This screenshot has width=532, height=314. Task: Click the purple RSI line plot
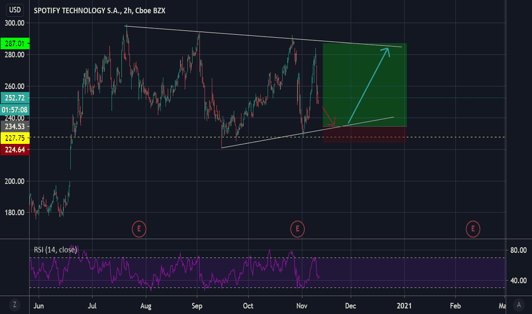(x=174, y=268)
